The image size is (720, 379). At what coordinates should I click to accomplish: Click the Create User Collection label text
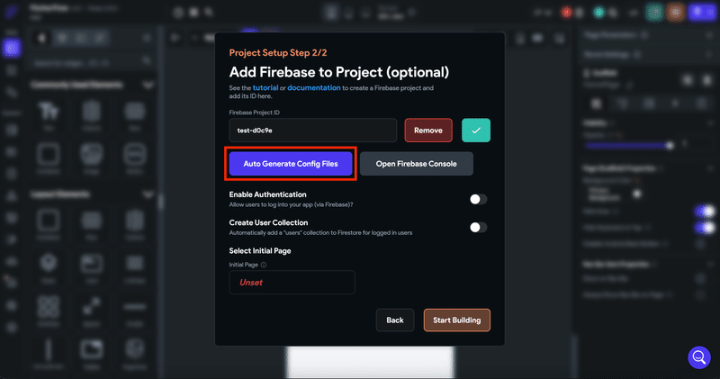point(268,222)
